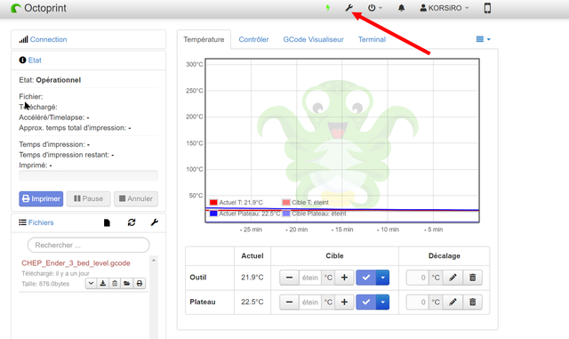
Task: Open the KORSiRO user menu
Action: point(445,8)
